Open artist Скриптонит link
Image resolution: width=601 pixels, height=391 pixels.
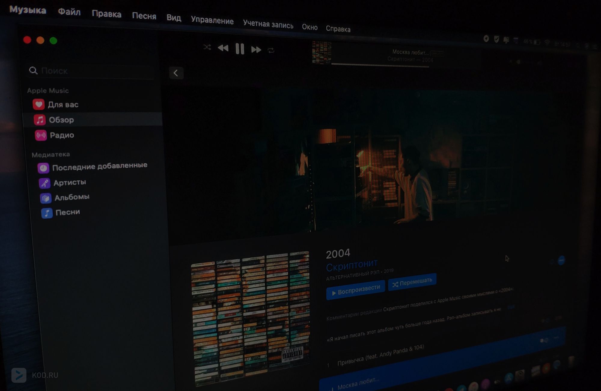[352, 265]
